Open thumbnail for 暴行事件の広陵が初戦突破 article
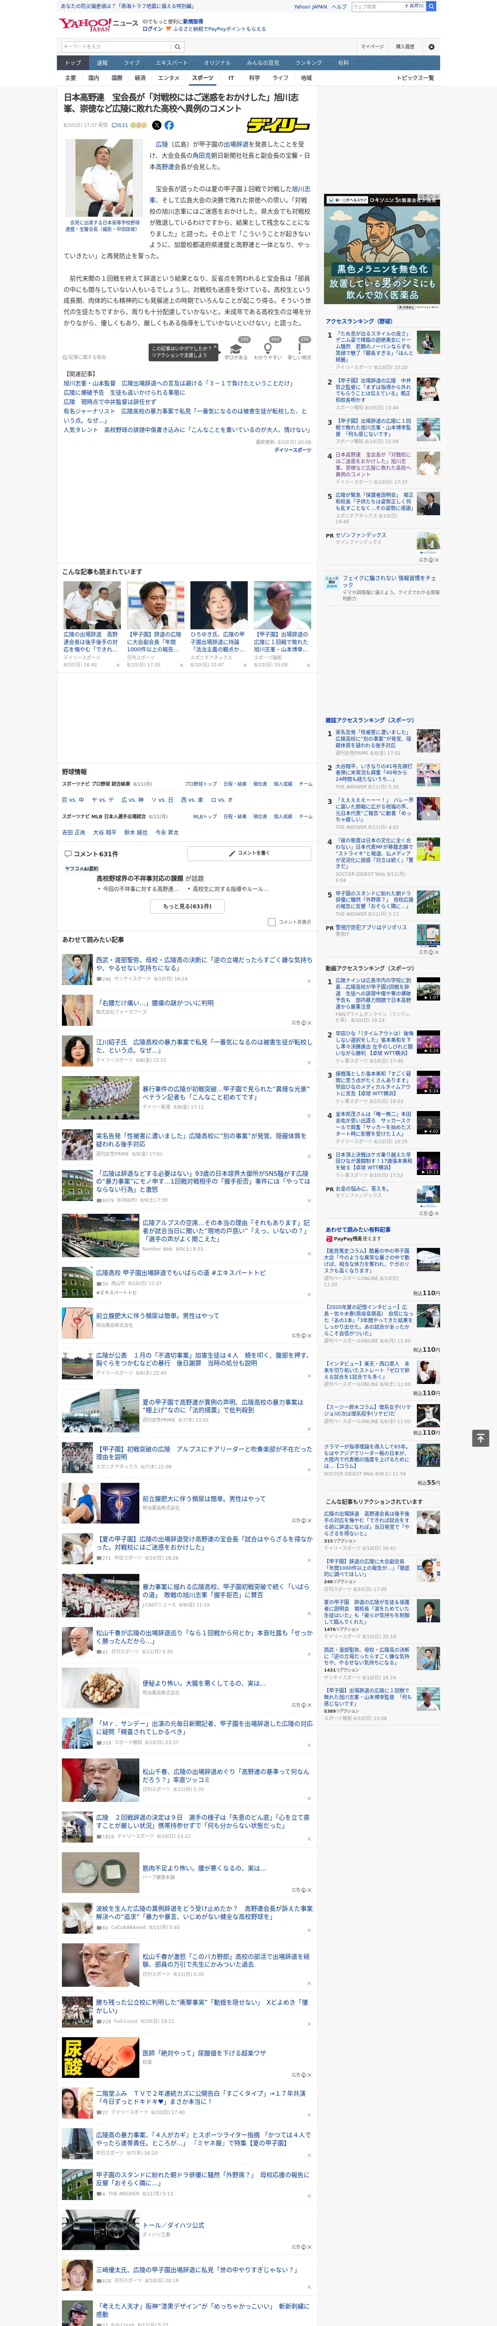 pos(100,1097)
